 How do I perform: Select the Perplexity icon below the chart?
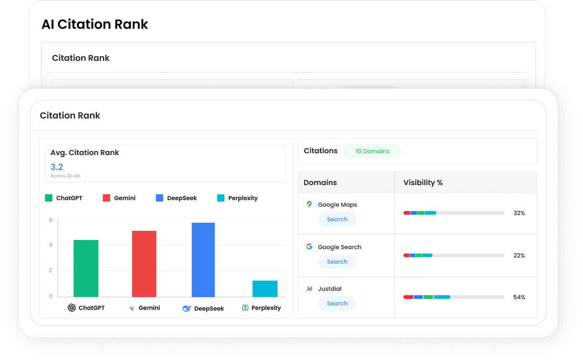(245, 307)
